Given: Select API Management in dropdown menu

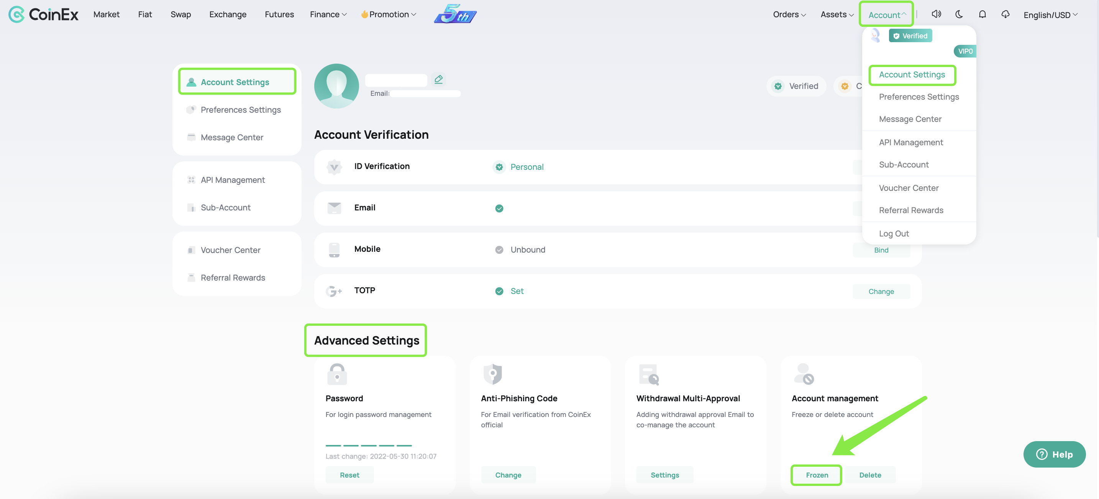Looking at the screenshot, I should [911, 143].
